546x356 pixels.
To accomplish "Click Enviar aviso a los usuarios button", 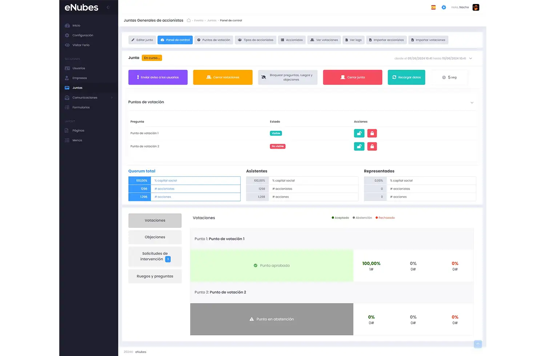I will [158, 77].
